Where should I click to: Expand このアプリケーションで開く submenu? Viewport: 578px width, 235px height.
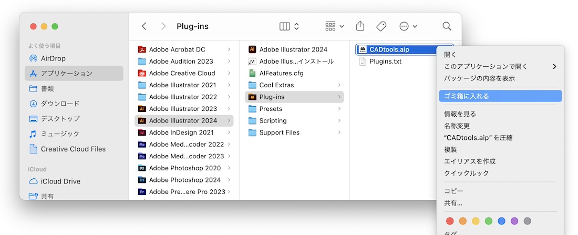coord(499,66)
